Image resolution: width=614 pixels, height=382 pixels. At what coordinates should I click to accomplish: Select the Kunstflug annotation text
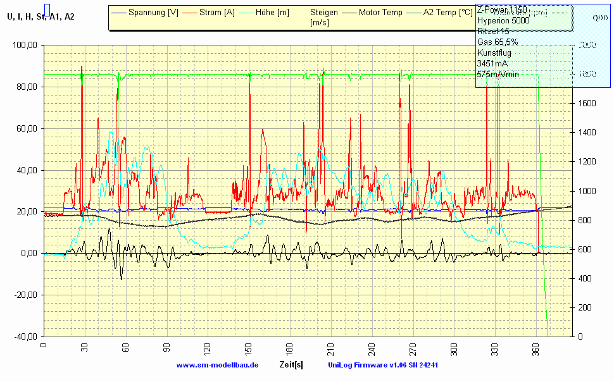coord(494,53)
